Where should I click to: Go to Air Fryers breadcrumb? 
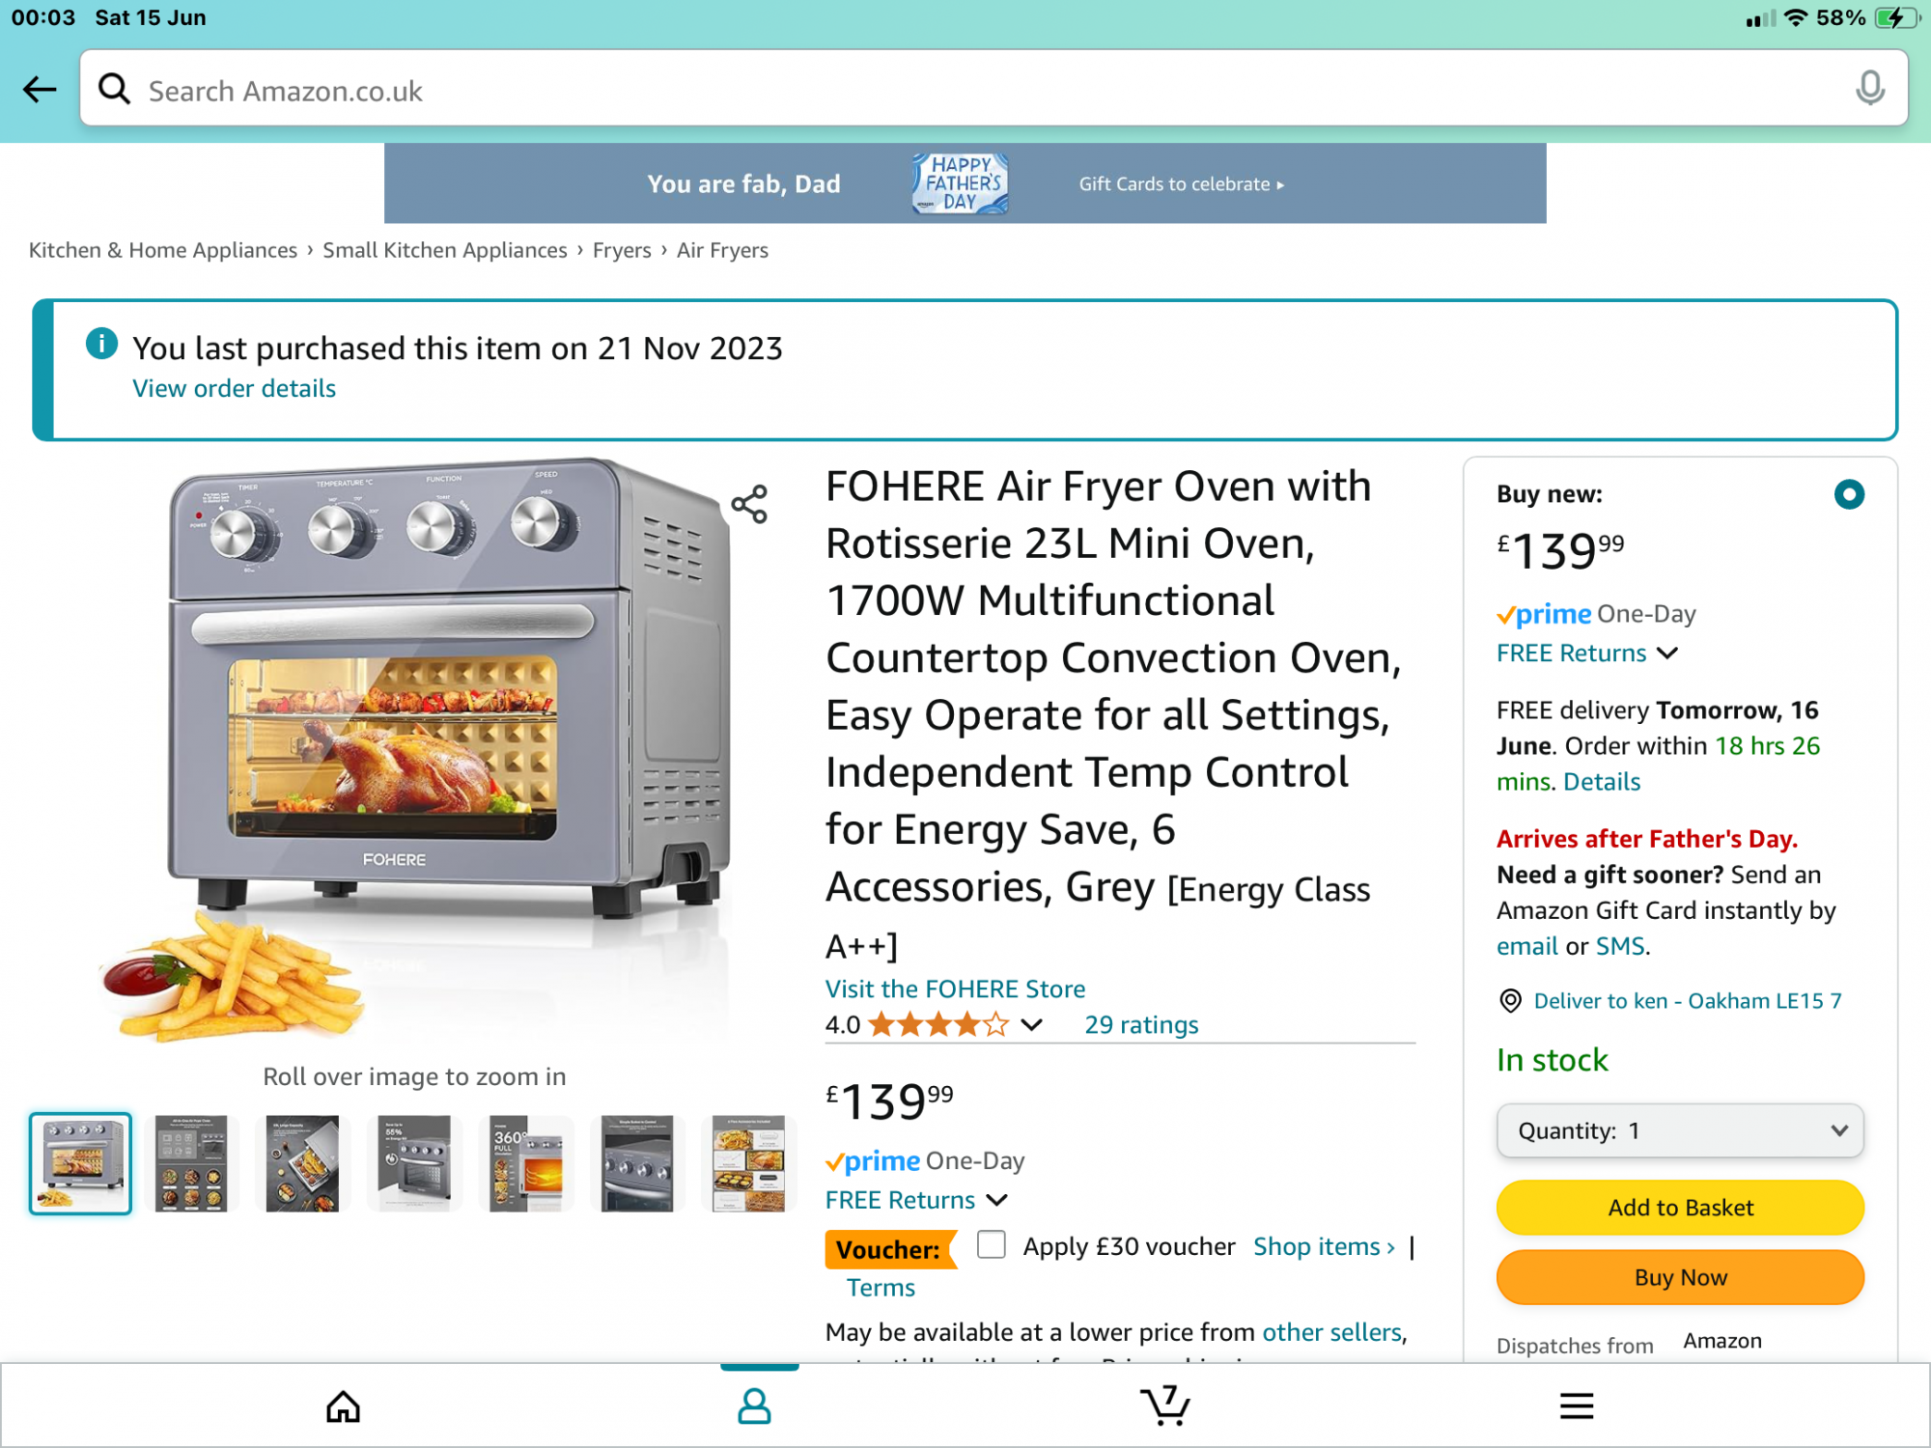coord(722,250)
